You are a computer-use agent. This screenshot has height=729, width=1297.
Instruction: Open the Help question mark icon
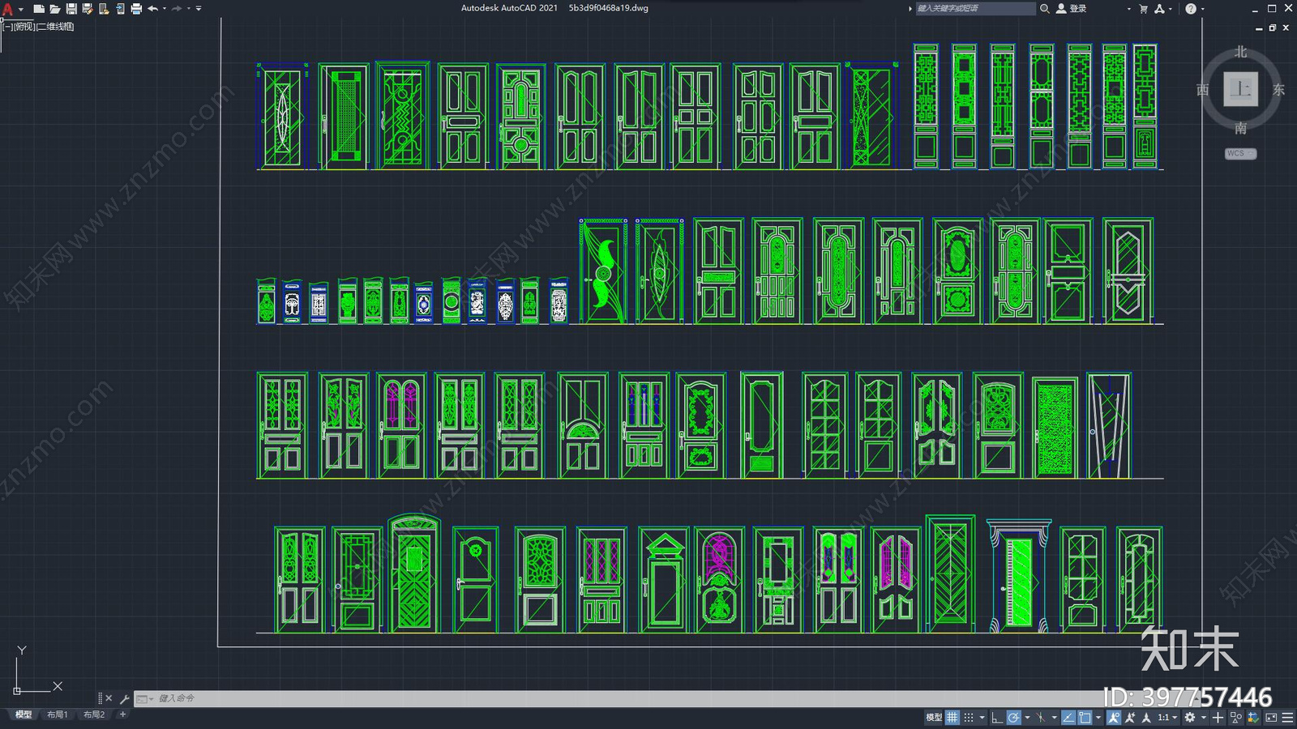click(1191, 8)
